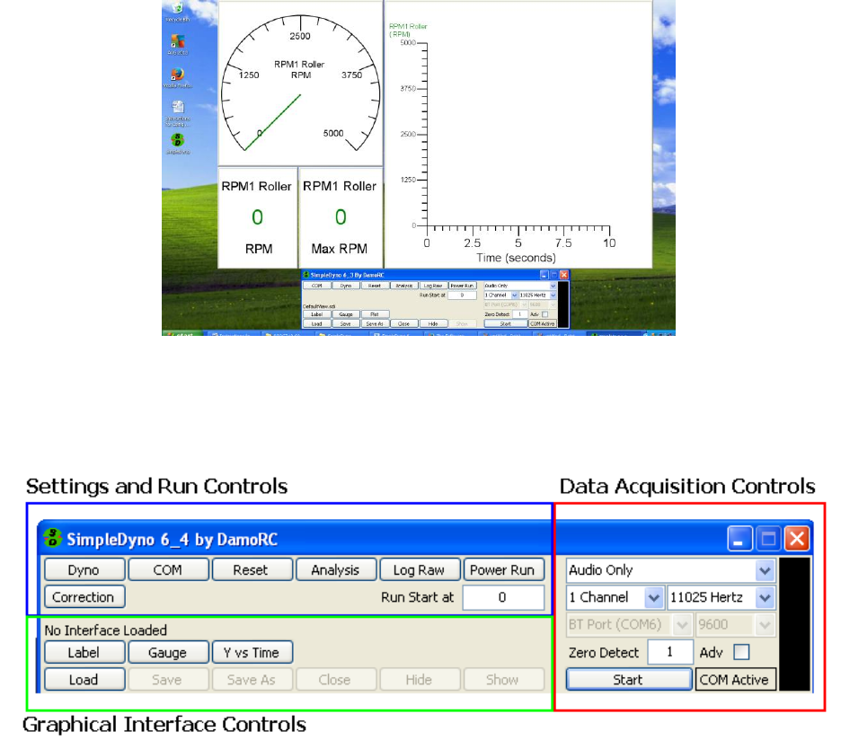Click the COM button in small 6_3 window
This screenshot has height=749, width=841.
(x=317, y=286)
